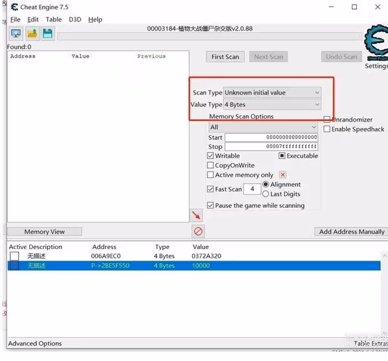The width and height of the screenshot is (388, 361).
Task: Click the value 10000 in address list
Action: coord(200,266)
